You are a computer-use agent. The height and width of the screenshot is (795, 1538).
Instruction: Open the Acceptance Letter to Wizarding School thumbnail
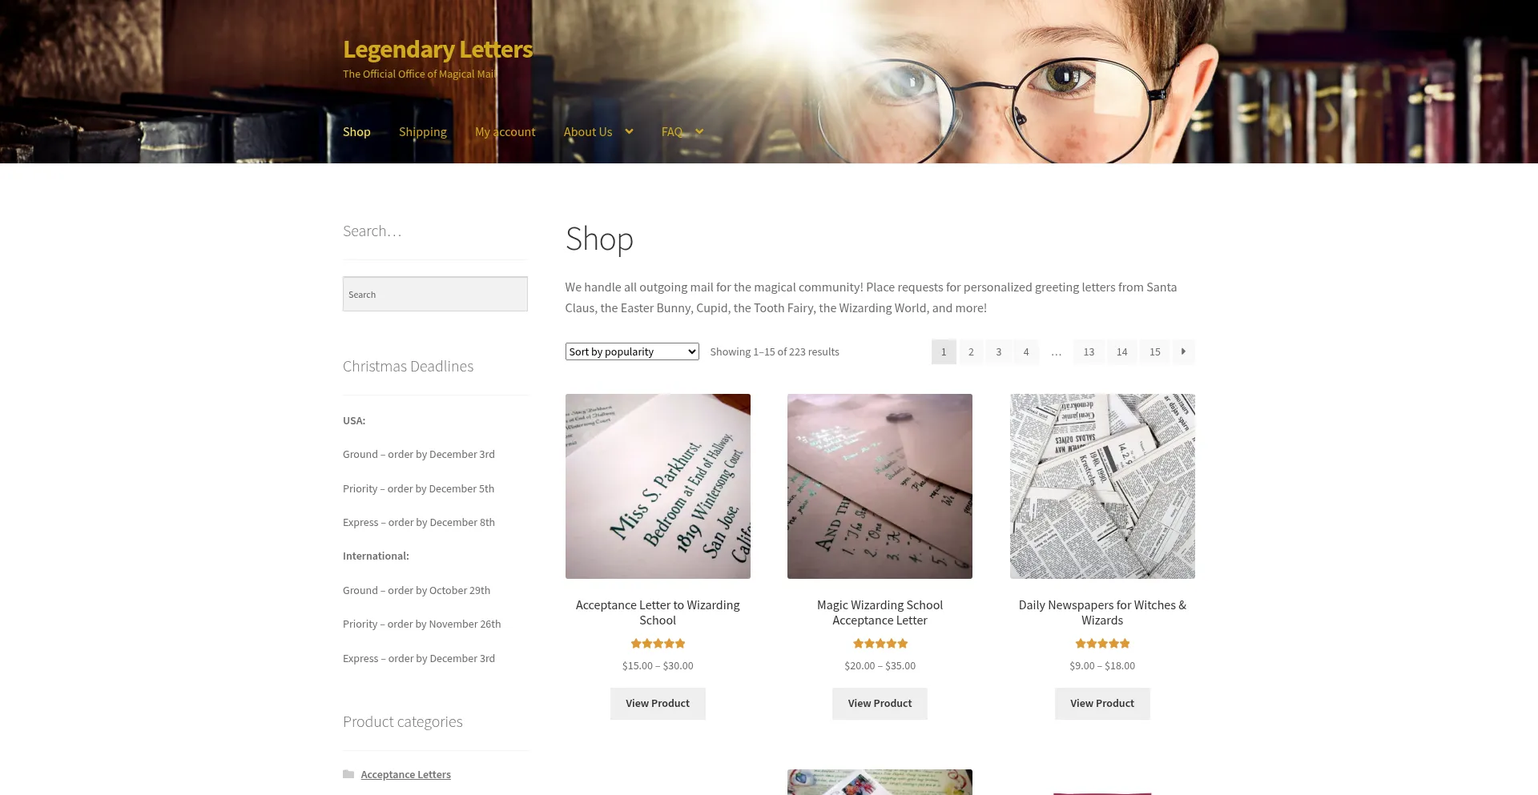pyautogui.click(x=658, y=486)
